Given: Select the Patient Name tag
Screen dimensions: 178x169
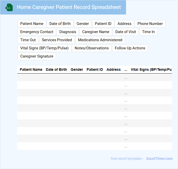Looking at the screenshot, I should click(x=32, y=24).
